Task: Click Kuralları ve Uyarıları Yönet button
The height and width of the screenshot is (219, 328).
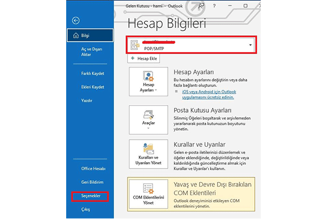Action: (x=149, y=154)
